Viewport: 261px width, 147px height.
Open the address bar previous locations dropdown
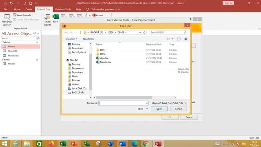(x=140, y=33)
